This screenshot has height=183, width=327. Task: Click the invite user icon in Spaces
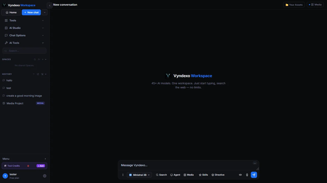pyautogui.click(x=39, y=59)
